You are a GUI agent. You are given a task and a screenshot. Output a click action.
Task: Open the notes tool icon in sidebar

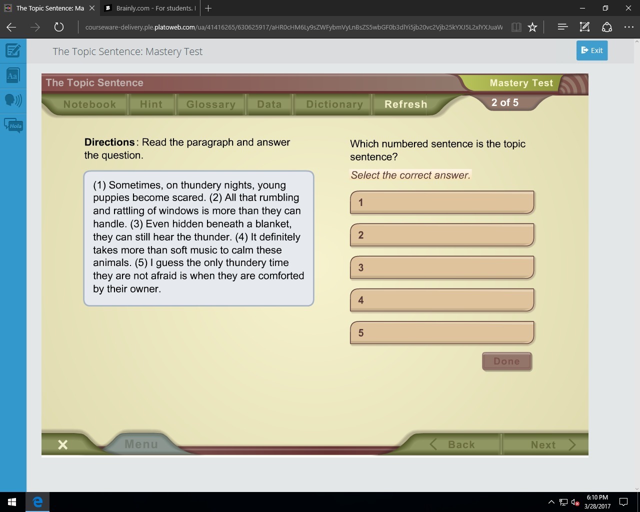point(13,50)
